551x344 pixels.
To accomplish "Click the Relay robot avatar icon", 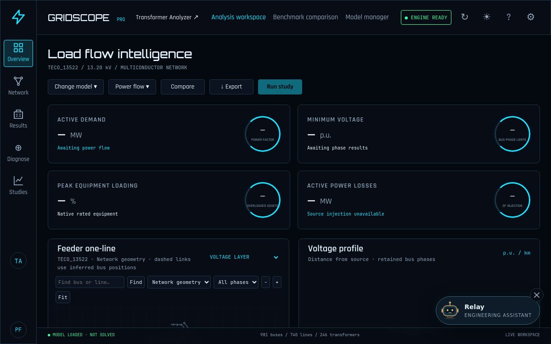I will (450, 311).
